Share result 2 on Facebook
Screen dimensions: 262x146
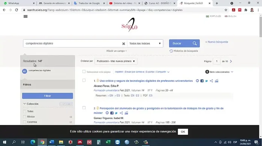coord(112,113)
